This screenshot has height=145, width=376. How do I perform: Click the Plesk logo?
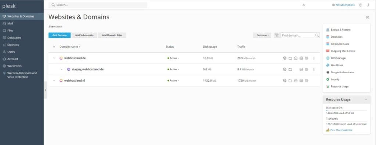(x=9, y=6)
